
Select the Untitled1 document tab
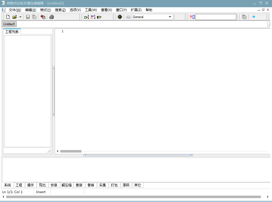coord(9,24)
